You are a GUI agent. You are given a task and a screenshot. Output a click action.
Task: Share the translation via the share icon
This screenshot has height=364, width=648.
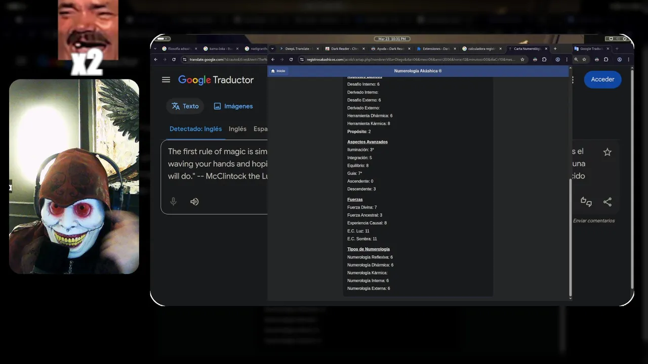607,202
